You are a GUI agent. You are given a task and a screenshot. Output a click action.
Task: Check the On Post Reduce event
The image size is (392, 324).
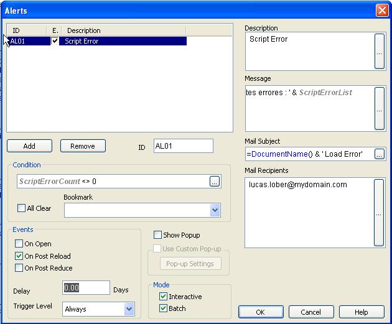(x=19, y=268)
